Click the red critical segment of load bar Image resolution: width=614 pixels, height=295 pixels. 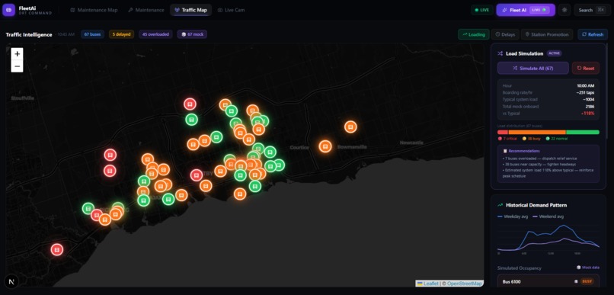point(503,133)
